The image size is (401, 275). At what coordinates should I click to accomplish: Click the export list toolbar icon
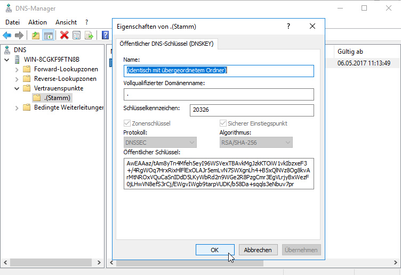[89, 35]
